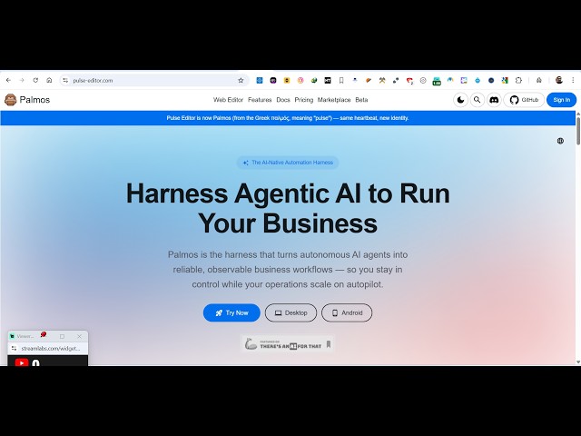Click the blue Palmos rename announcement banner
The width and height of the screenshot is (581, 436).
pyautogui.click(x=288, y=118)
